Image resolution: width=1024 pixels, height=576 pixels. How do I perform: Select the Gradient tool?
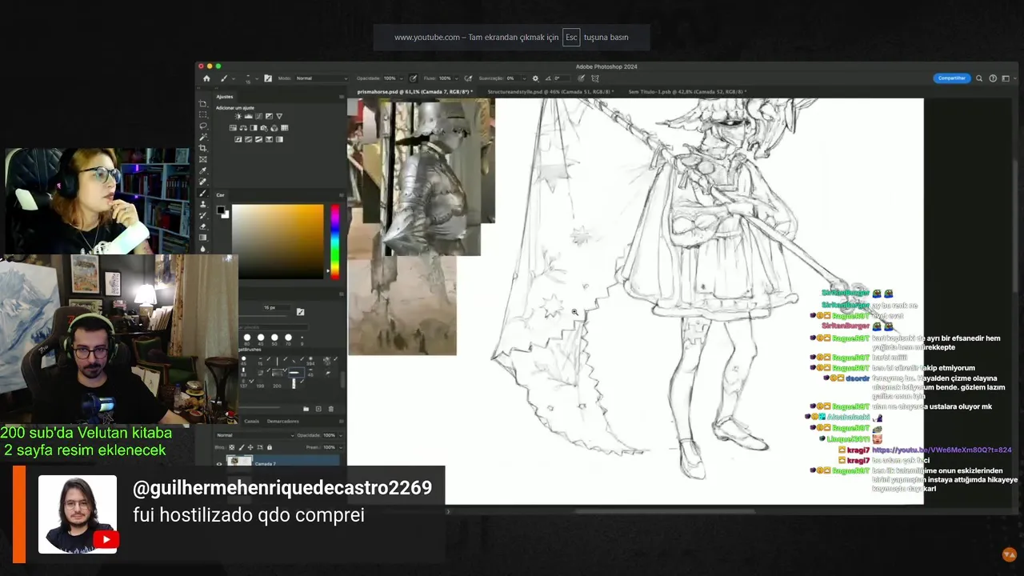[x=202, y=238]
